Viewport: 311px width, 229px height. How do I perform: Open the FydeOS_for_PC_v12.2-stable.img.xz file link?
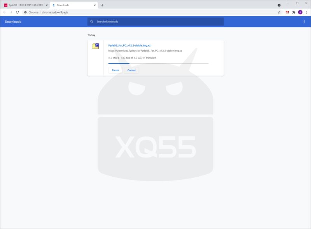(x=129, y=45)
